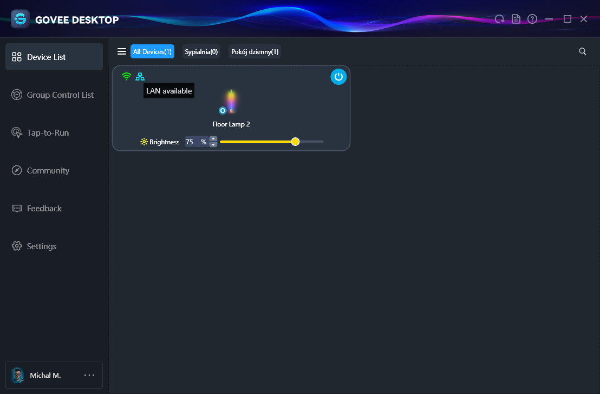The width and height of the screenshot is (600, 394).
Task: Maximize the Govee Desktop window
Action: point(567,19)
